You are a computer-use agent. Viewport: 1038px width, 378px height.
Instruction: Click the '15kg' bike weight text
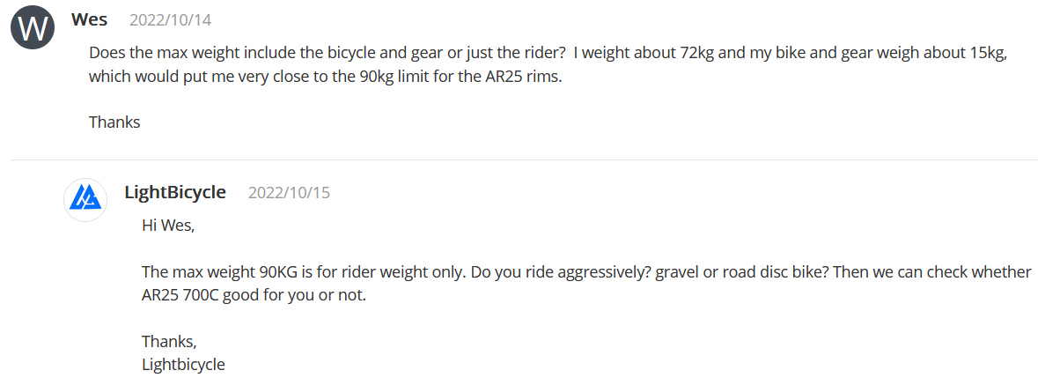[985, 53]
